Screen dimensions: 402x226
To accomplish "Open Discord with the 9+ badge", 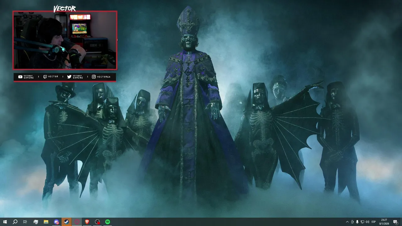I will click(56, 222).
